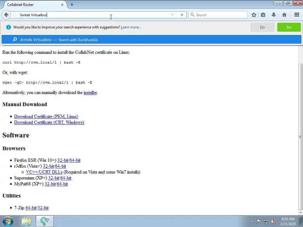Download Certificate (CRT, Windows) link
This screenshot has width=303, height=227.
point(49,122)
